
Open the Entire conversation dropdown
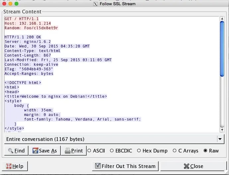click(110, 139)
